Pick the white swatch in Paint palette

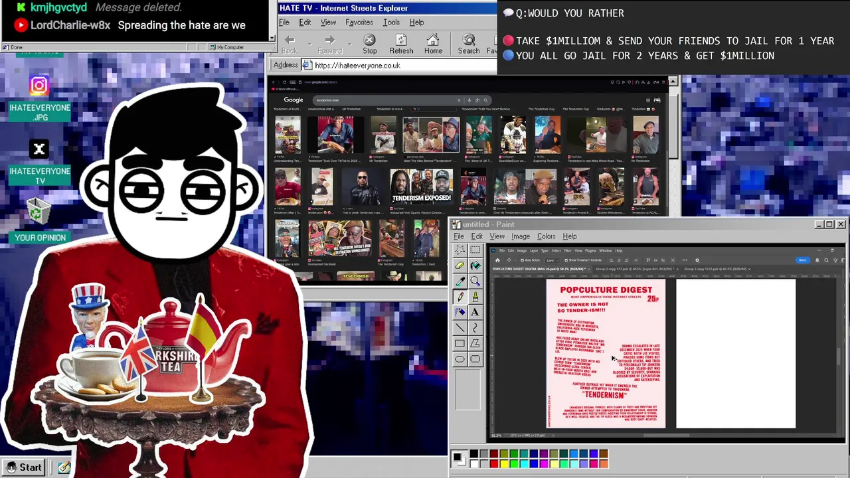click(x=473, y=463)
